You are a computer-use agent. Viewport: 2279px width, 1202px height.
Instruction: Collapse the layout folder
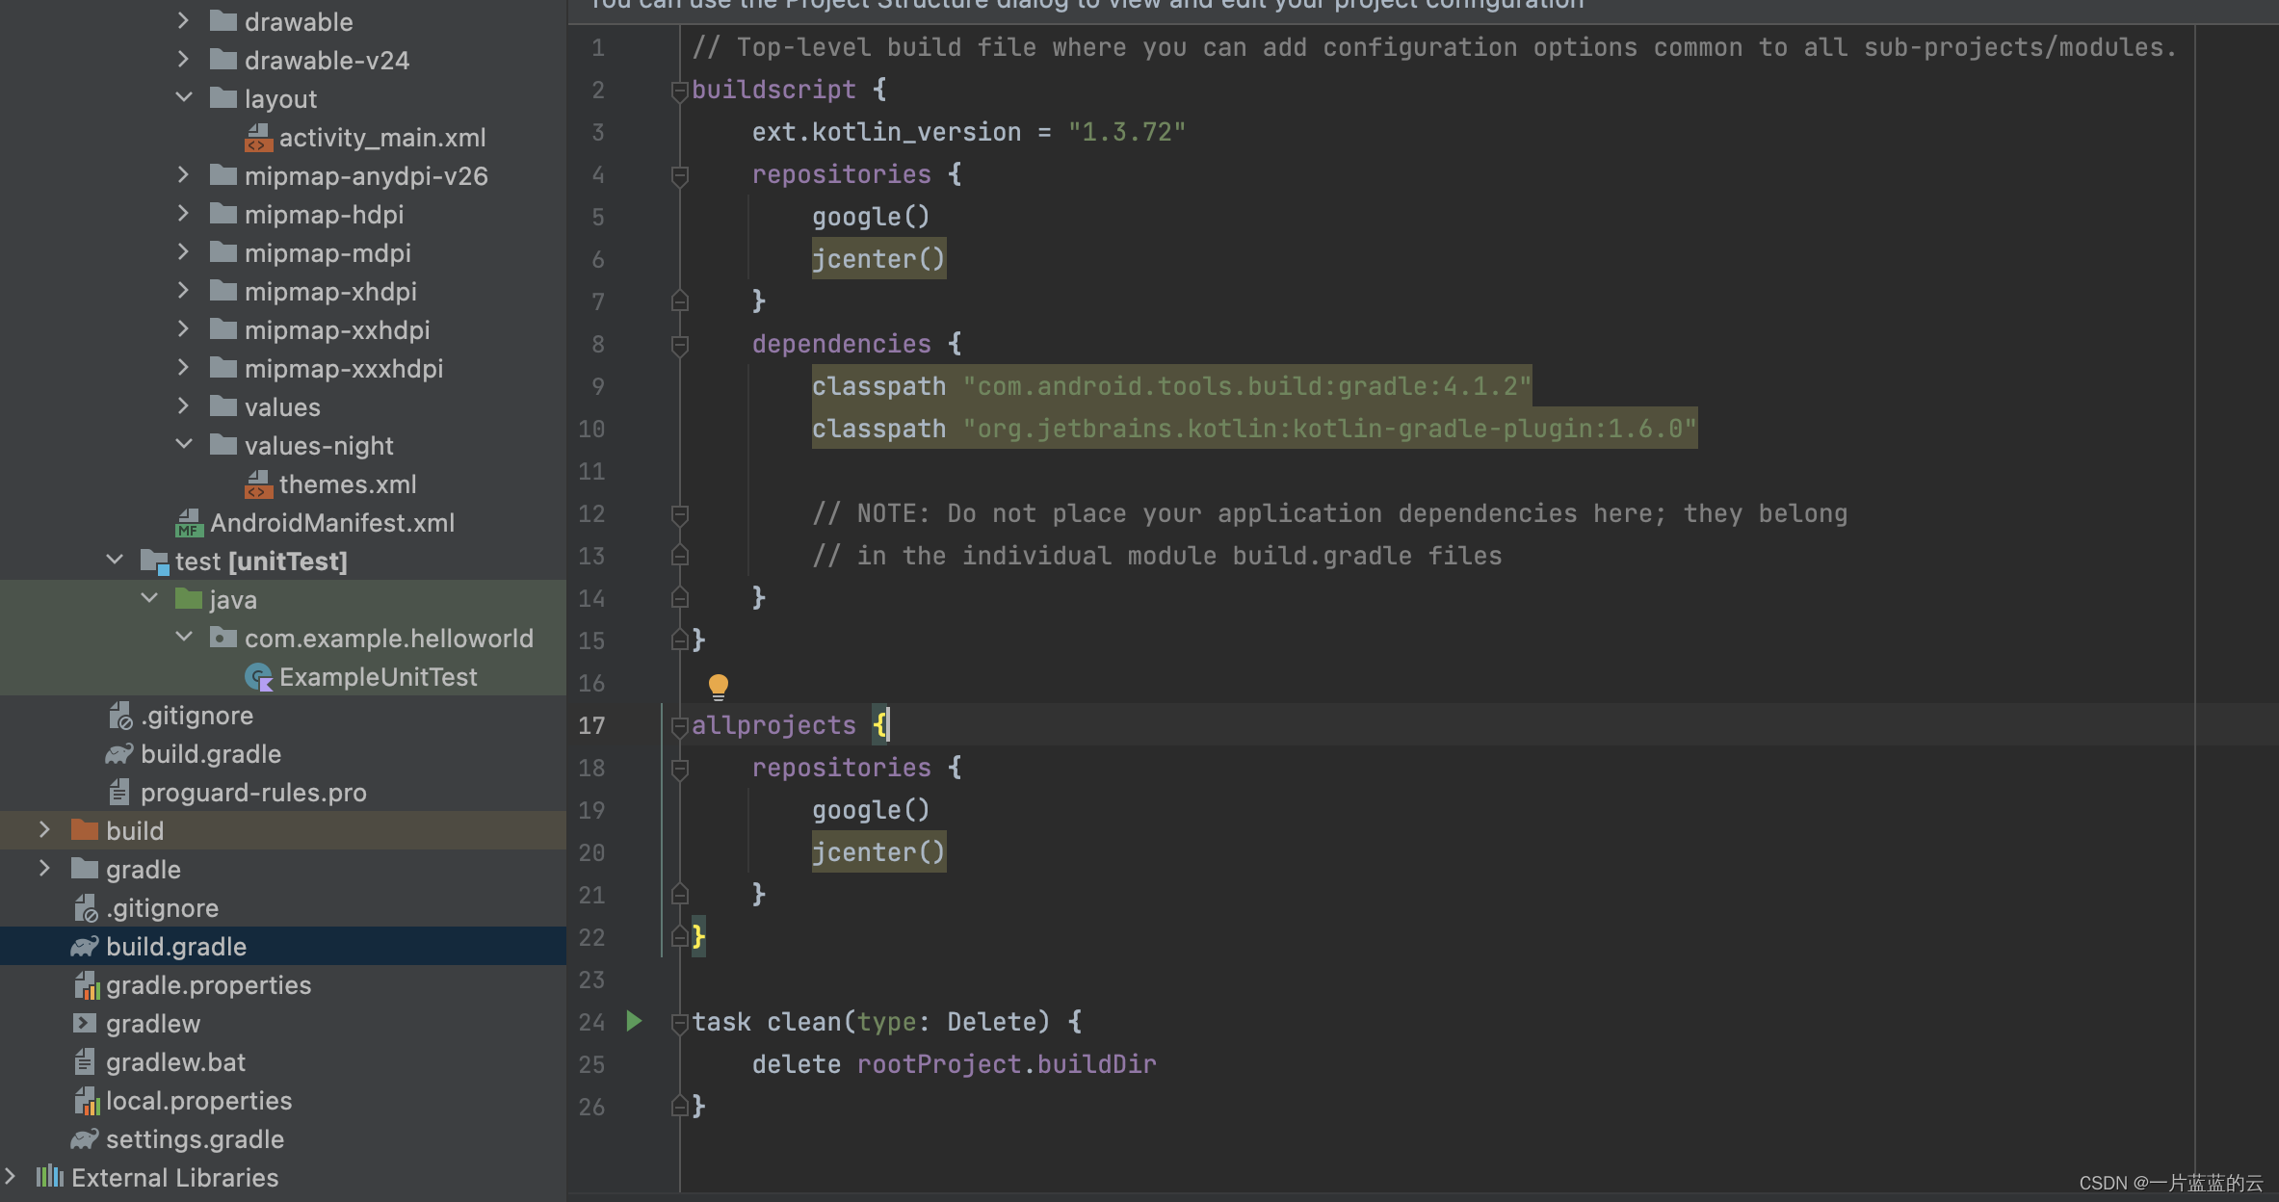184,96
